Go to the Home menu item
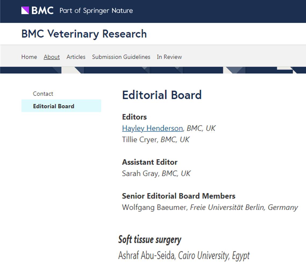Image resolution: width=306 pixels, height=266 pixels. [29, 57]
